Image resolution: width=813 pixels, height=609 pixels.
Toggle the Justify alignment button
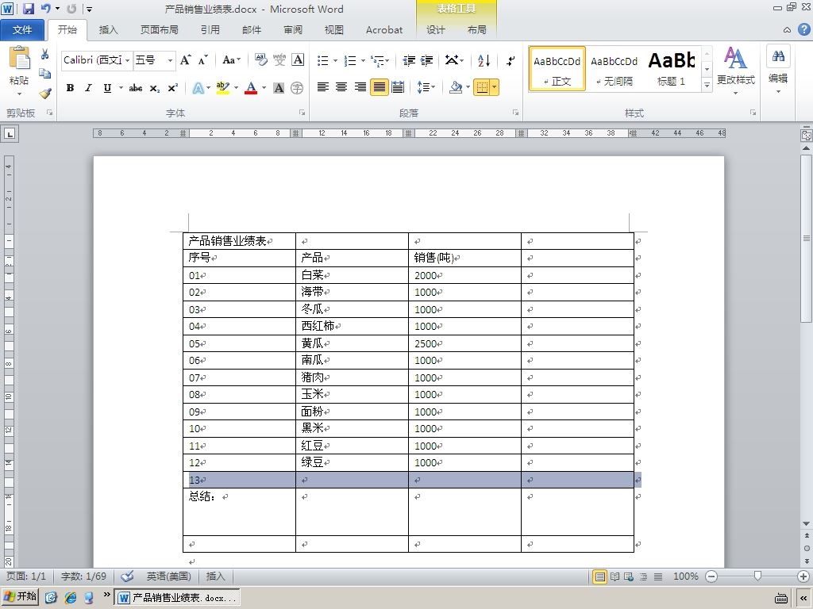point(379,87)
